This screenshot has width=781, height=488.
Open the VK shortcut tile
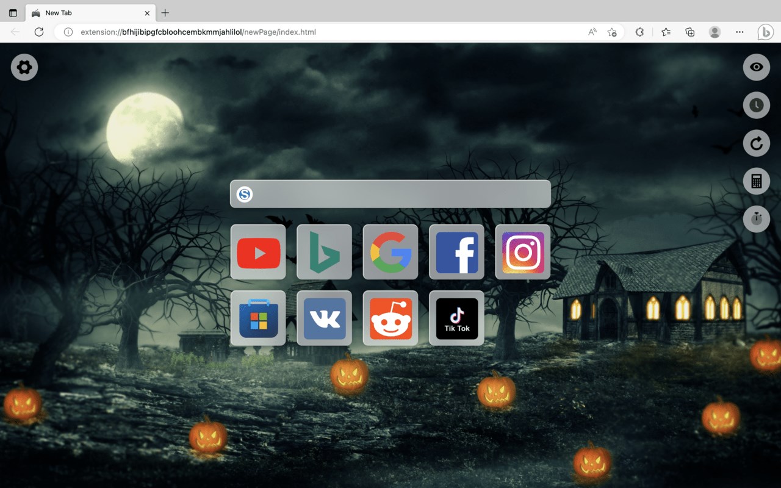click(324, 318)
